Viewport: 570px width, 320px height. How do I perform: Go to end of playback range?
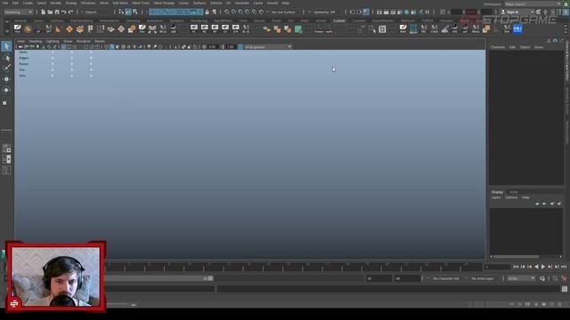point(564,267)
